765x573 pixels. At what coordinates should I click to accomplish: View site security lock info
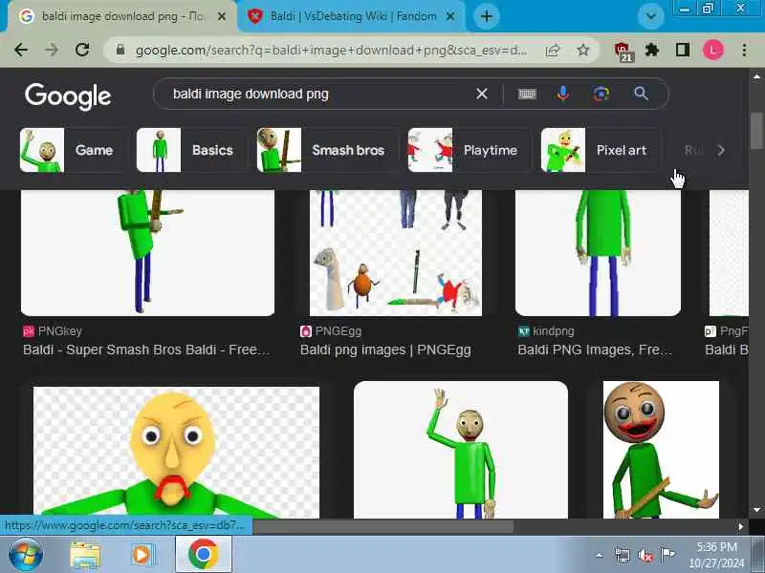pos(120,50)
